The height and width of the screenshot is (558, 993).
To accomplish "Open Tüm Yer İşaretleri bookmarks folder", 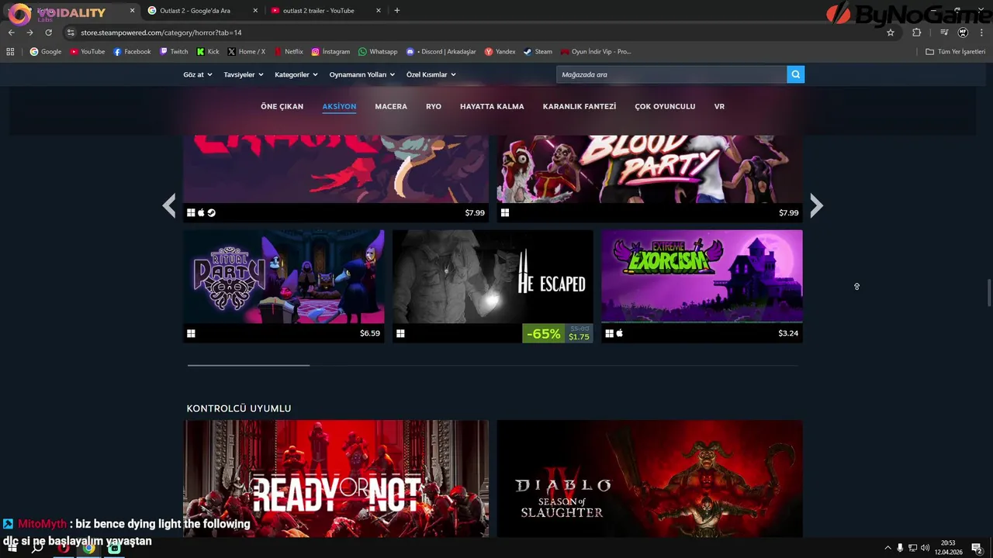I will (x=955, y=52).
